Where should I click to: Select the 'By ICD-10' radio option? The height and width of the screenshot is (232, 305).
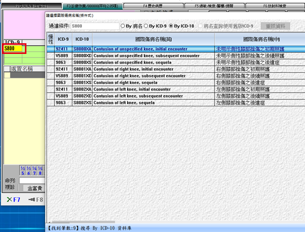pyautogui.click(x=171, y=25)
